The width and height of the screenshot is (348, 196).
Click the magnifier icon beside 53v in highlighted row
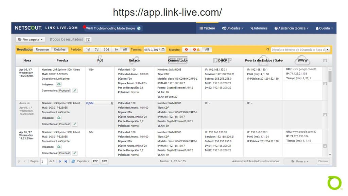87,103
